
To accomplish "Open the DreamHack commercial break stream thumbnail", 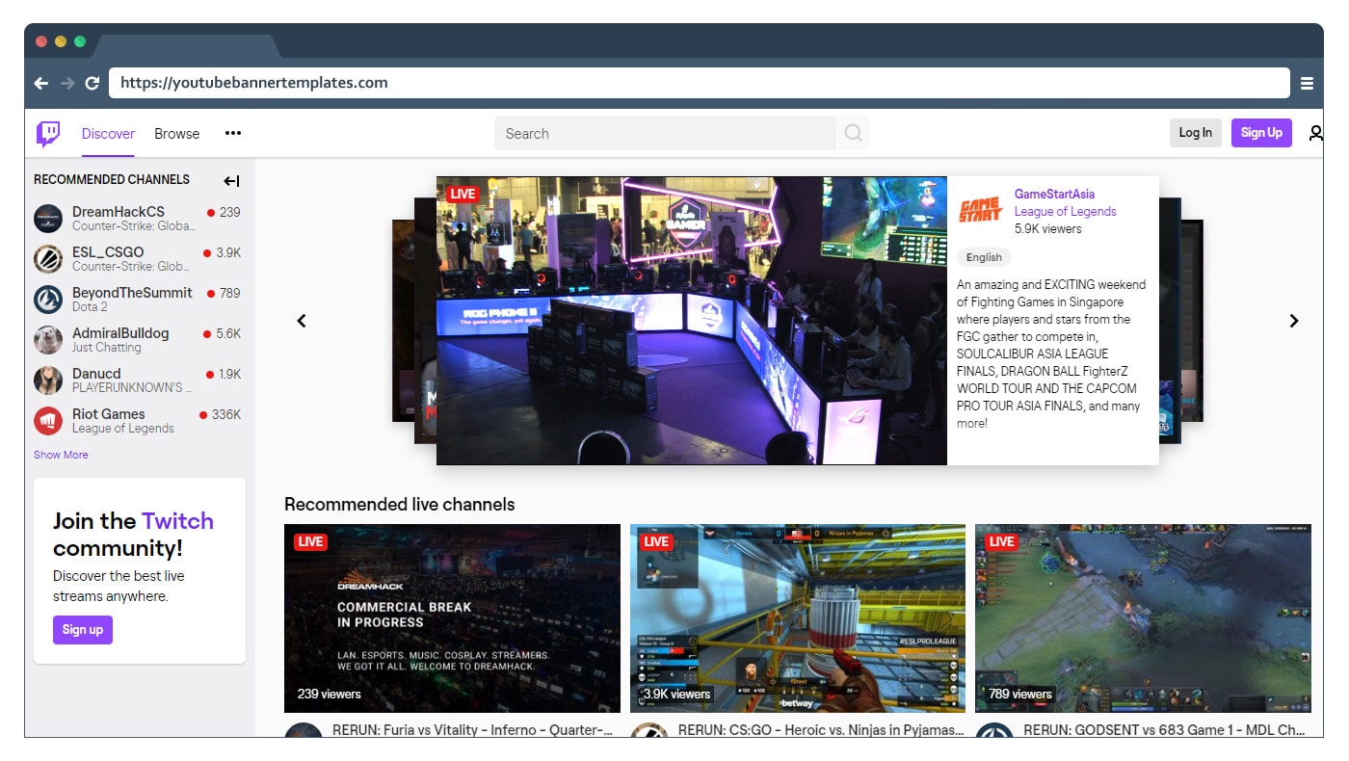I will (452, 618).
